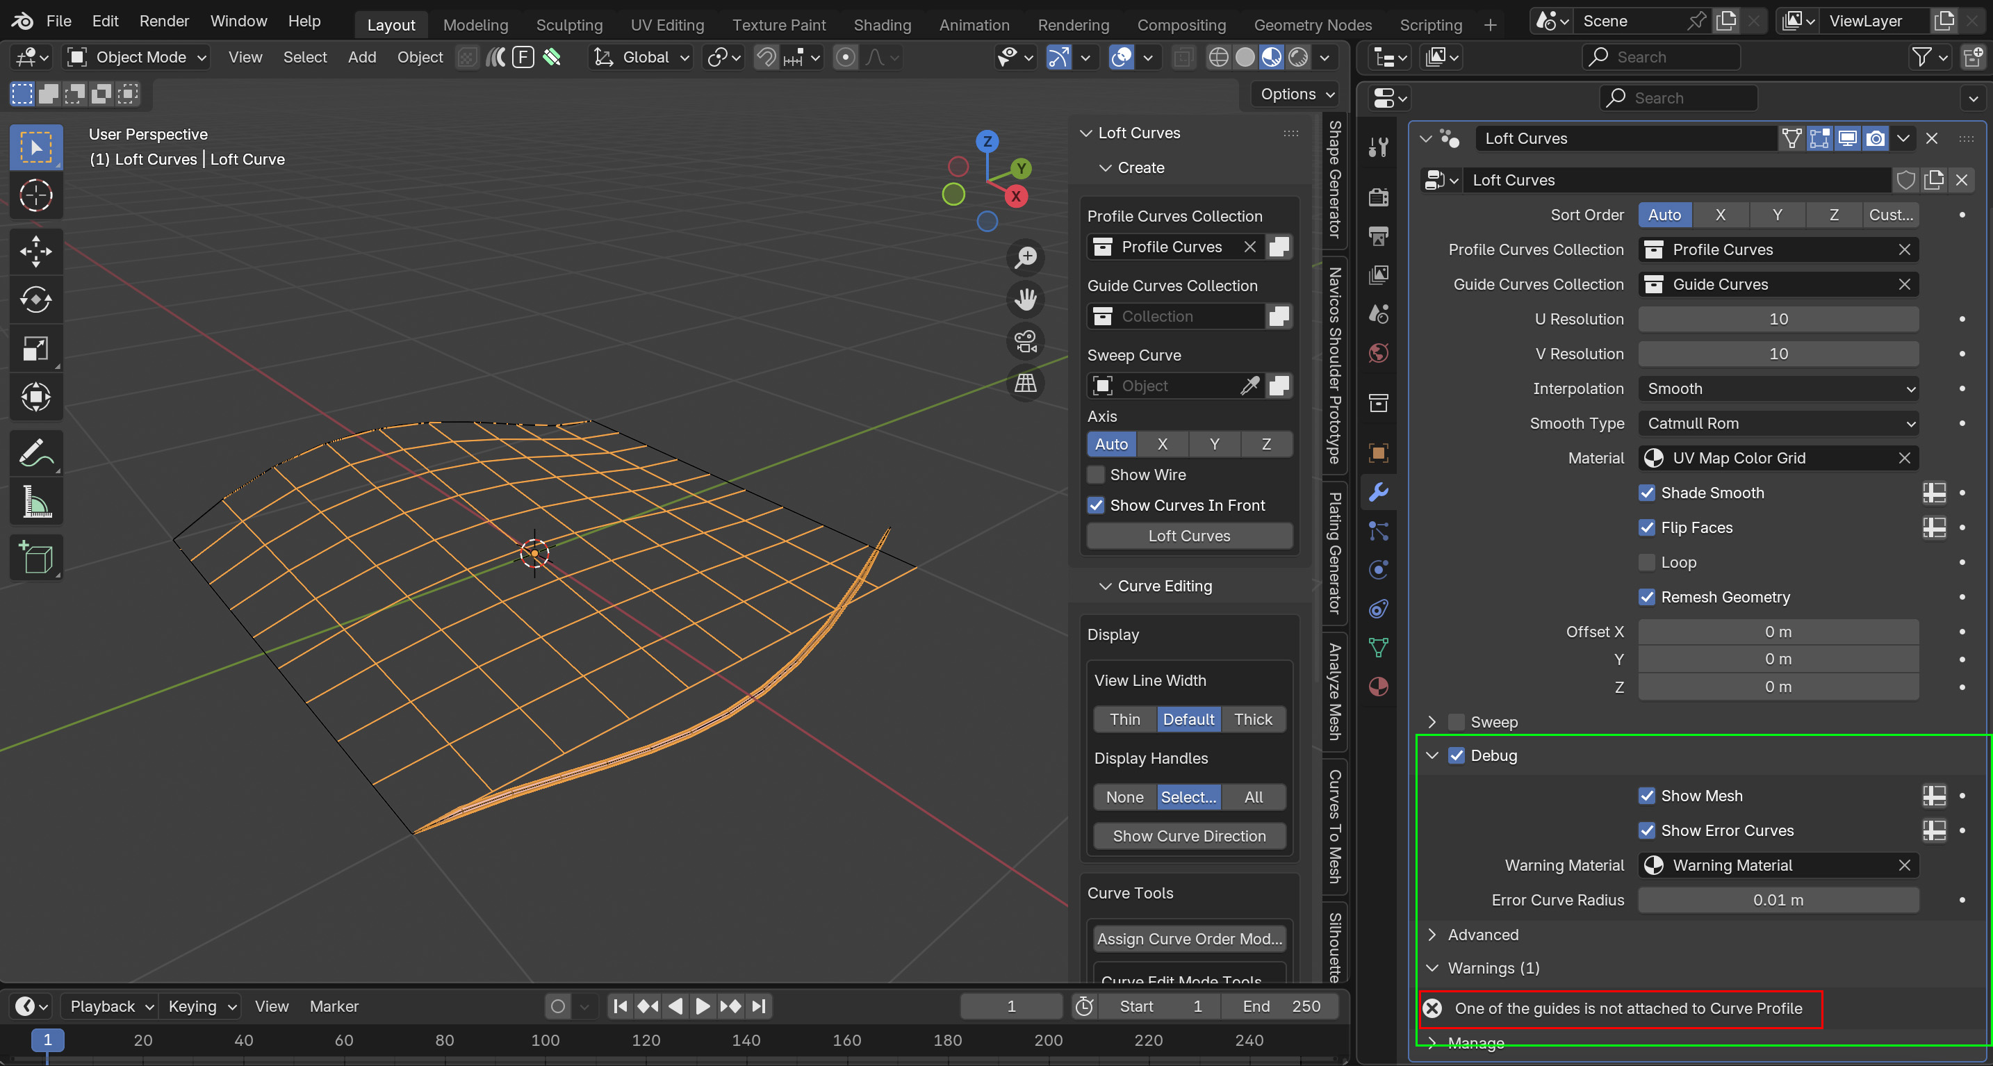Open the Global transform orientation dropdown
The width and height of the screenshot is (1993, 1066).
coord(641,57)
